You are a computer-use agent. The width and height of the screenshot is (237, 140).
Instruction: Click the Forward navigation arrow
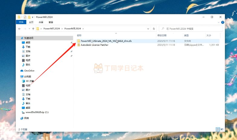pos(25,29)
